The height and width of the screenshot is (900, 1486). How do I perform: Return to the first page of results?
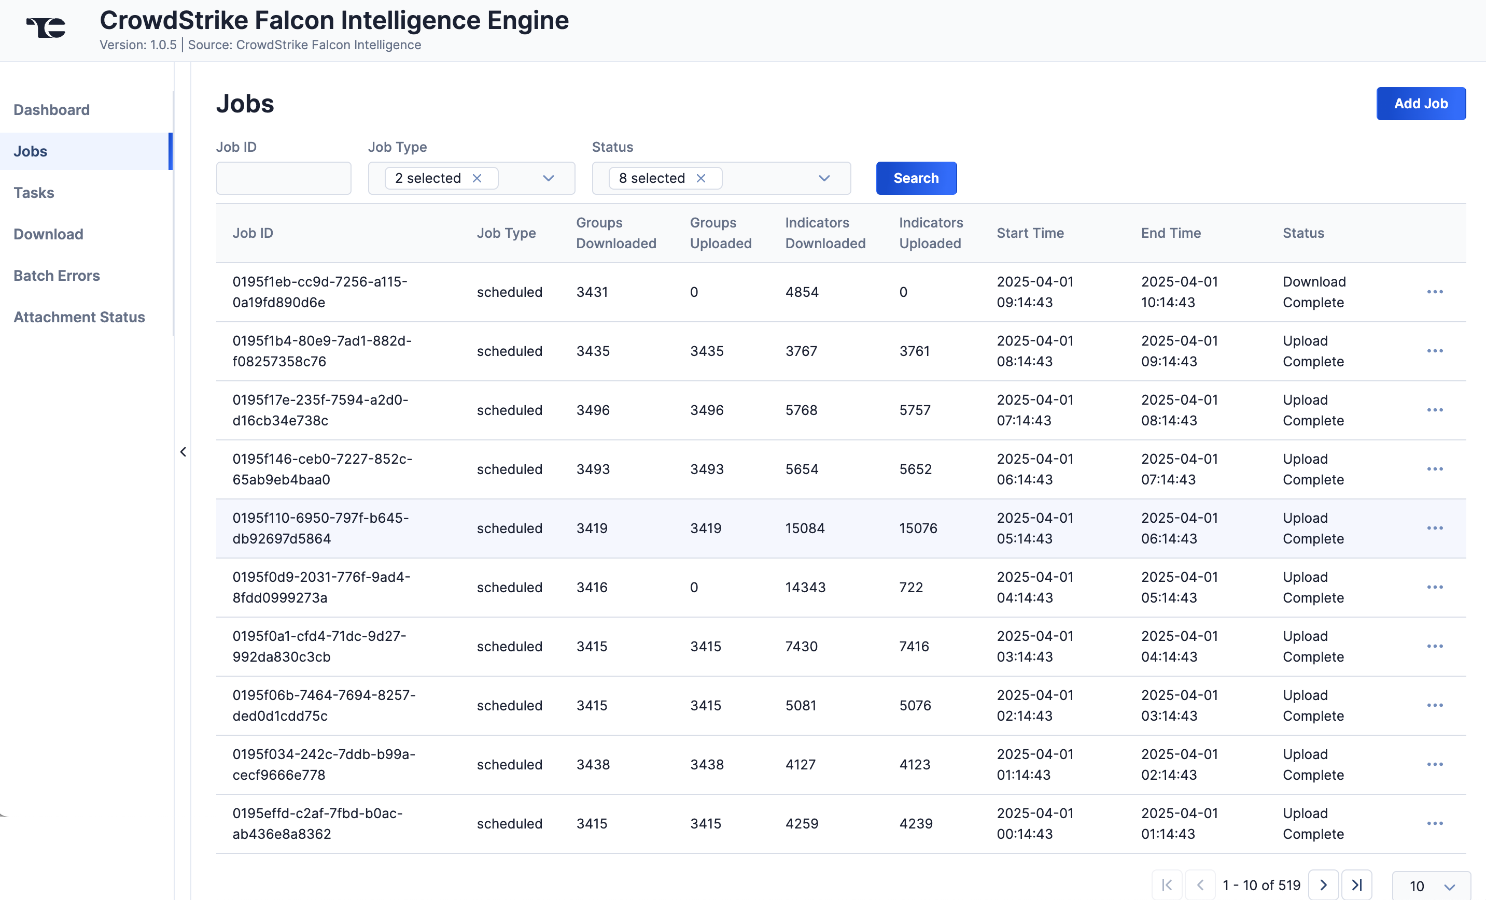click(x=1167, y=884)
